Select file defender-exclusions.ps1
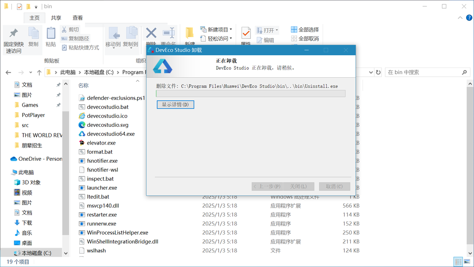The width and height of the screenshot is (474, 267). [116, 98]
